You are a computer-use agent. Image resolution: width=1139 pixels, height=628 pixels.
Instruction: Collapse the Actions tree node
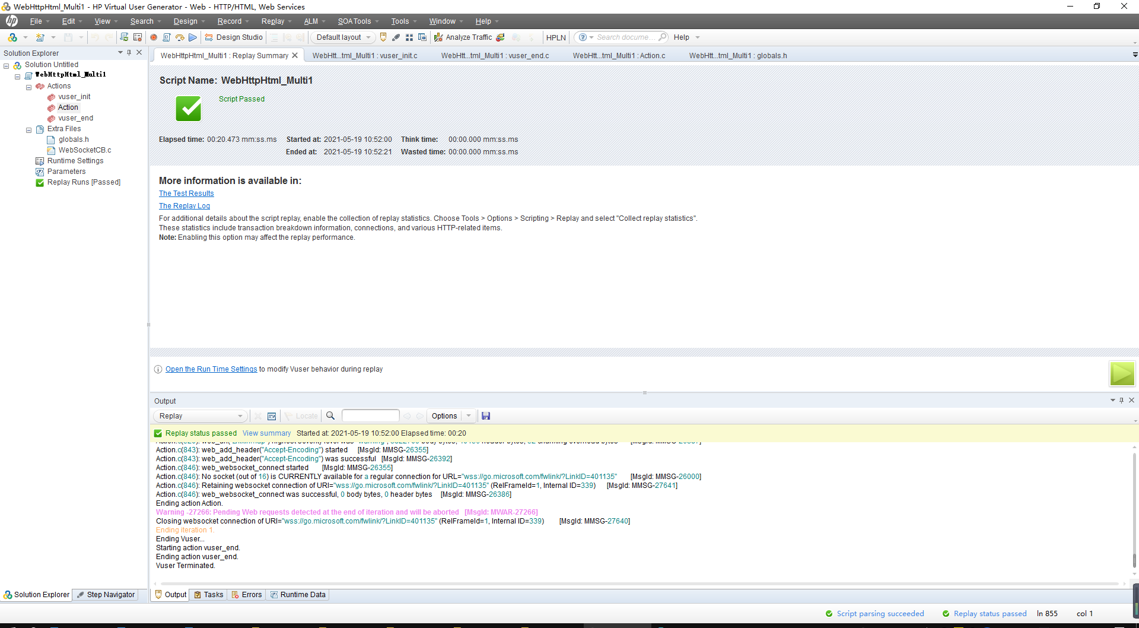pos(28,87)
